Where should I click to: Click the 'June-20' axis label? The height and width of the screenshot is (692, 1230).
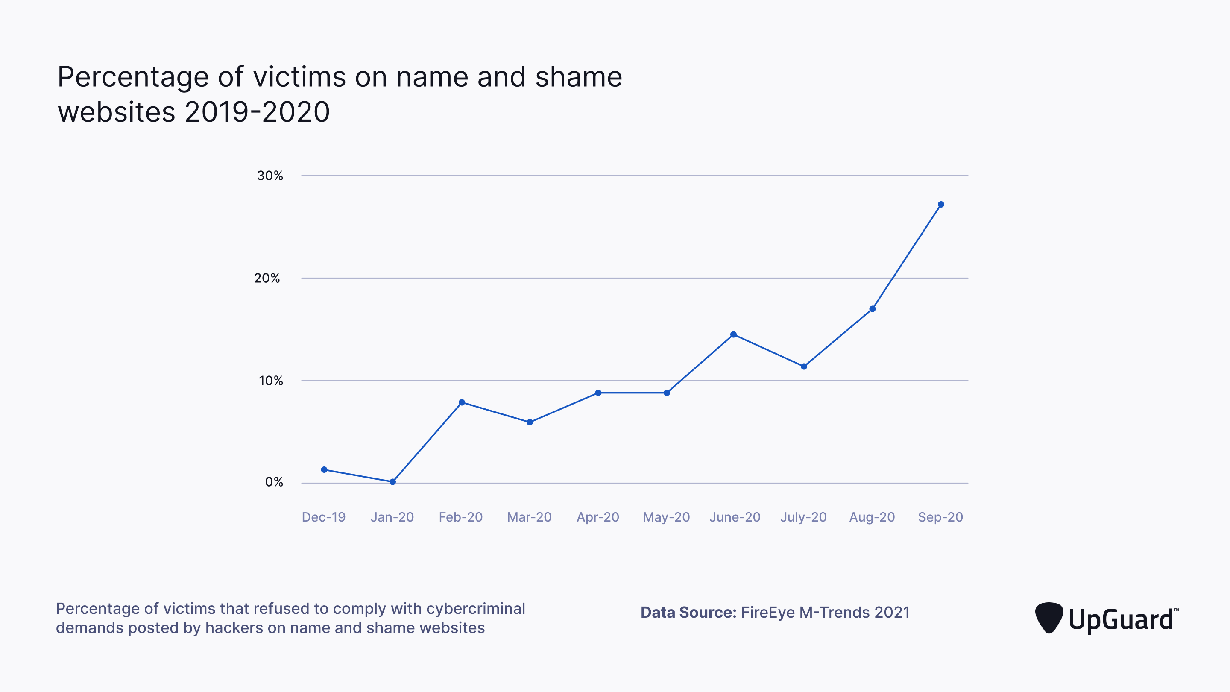click(x=735, y=517)
